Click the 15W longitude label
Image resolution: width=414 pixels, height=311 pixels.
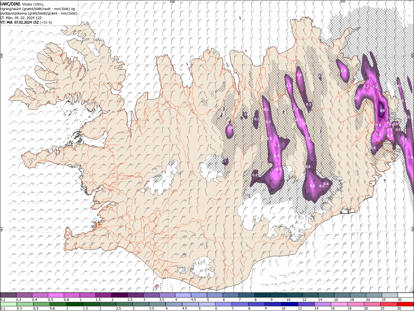click(343, 2)
